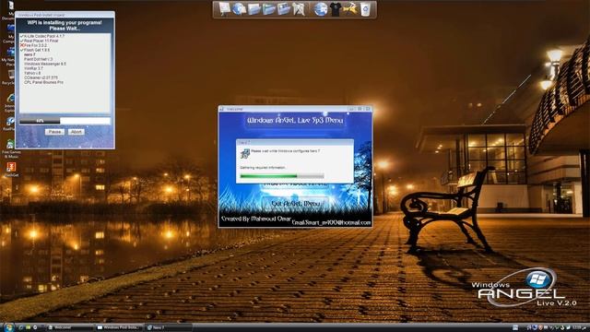
Task: Open the golden tools icon in the dock
Action: pos(350,8)
